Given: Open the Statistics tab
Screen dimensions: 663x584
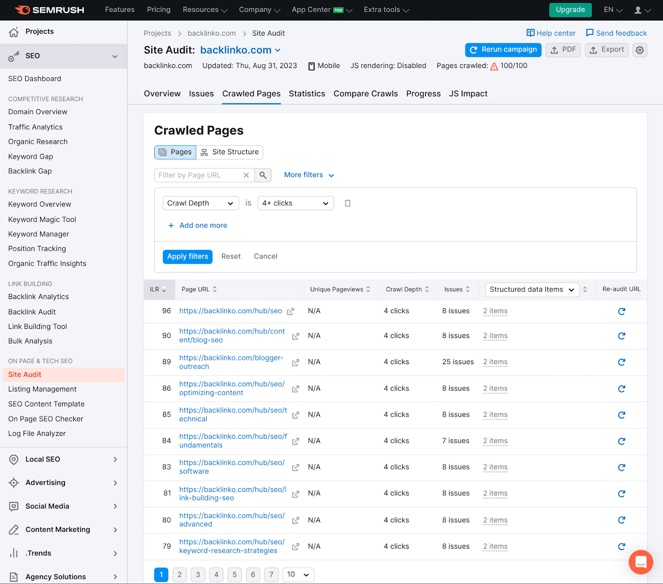Looking at the screenshot, I should (307, 94).
